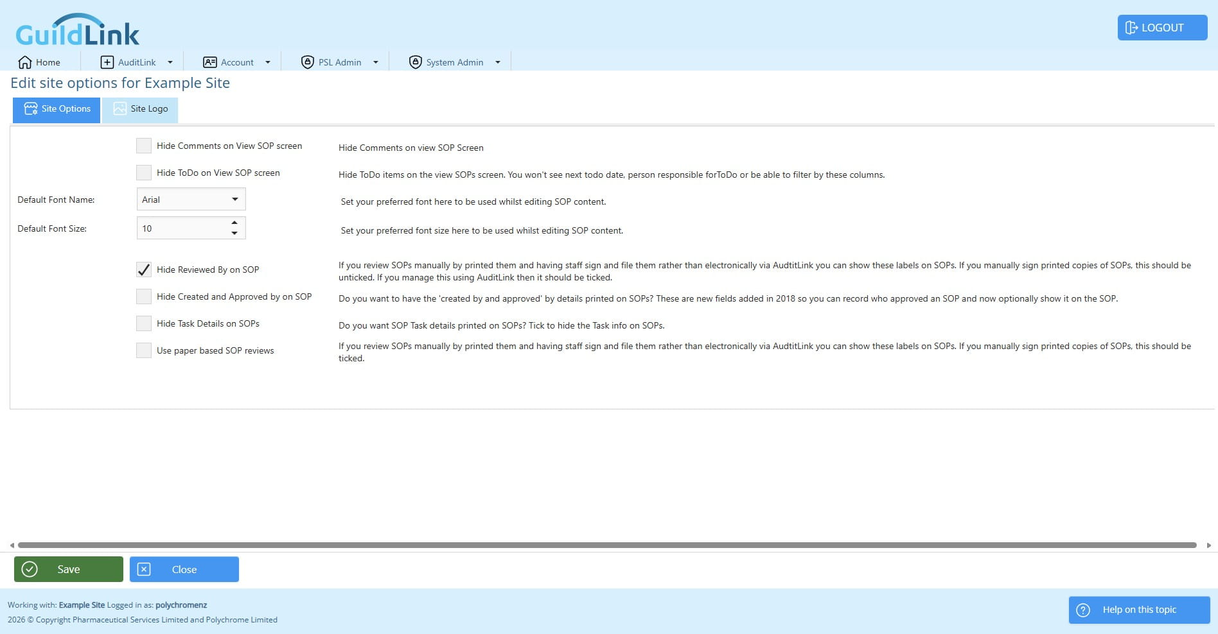Go to the Home menu item
Viewport: 1218px width, 634px height.
(40, 62)
